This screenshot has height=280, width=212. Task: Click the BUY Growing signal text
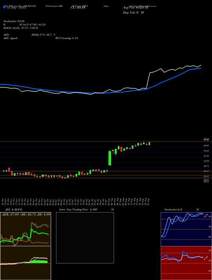click(67, 38)
